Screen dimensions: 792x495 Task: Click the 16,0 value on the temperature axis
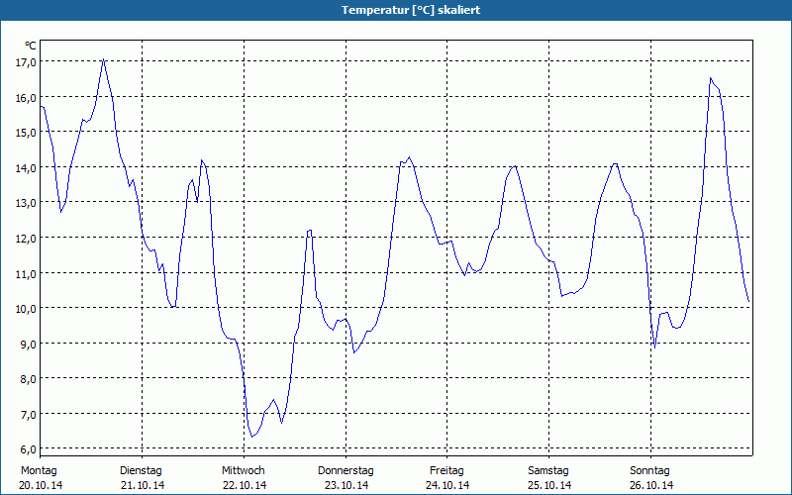click(x=26, y=97)
